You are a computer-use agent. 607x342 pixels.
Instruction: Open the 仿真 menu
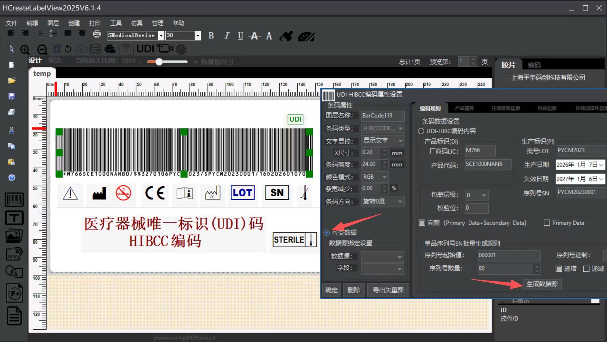137,23
